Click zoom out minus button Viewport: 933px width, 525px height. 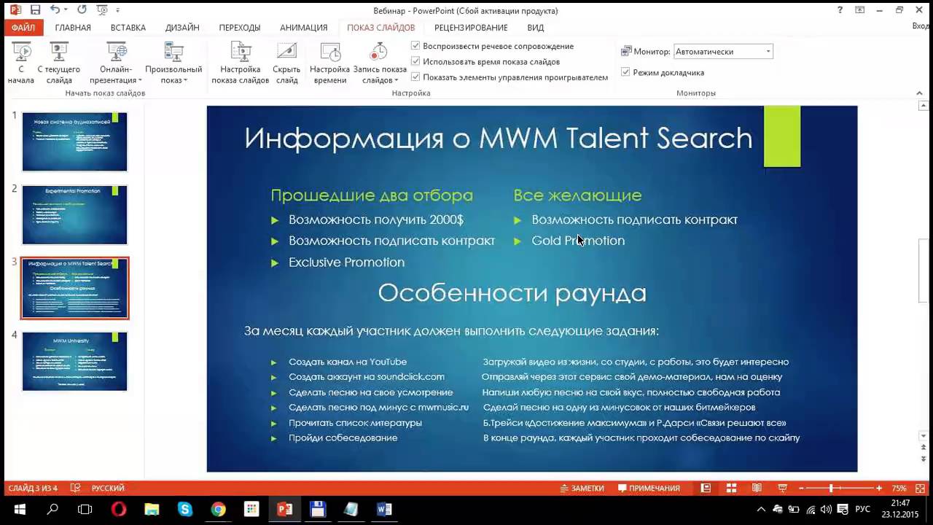(801, 488)
